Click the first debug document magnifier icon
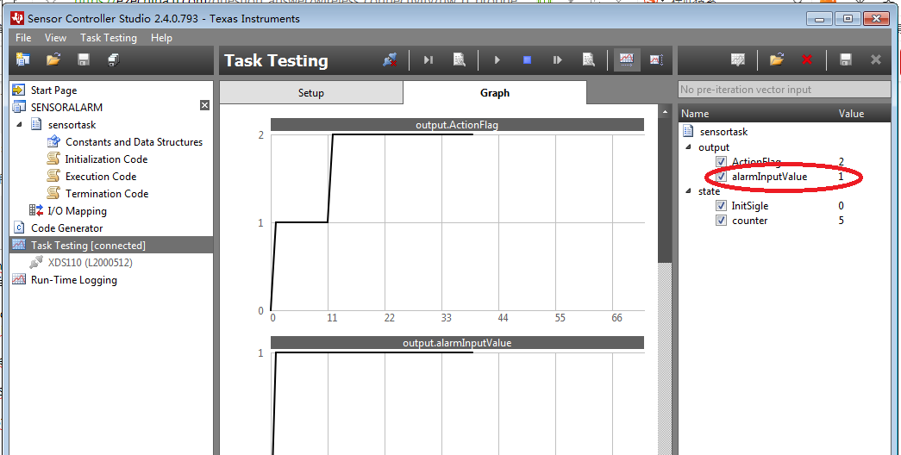901x455 pixels. (x=459, y=59)
